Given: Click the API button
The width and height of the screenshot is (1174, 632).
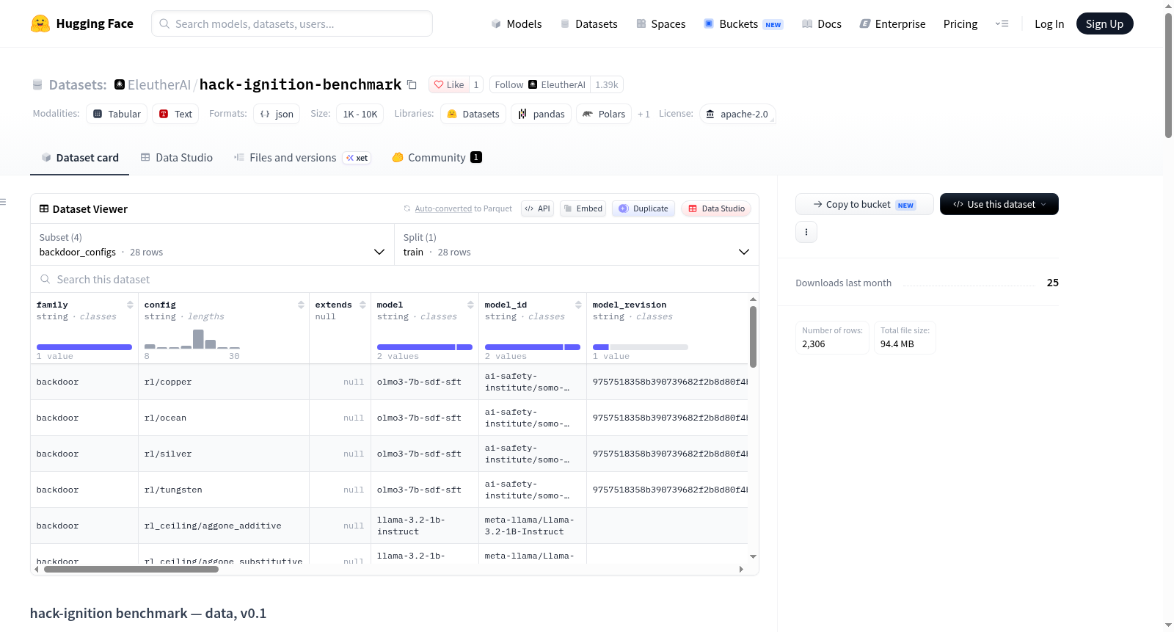Looking at the screenshot, I should [537, 208].
